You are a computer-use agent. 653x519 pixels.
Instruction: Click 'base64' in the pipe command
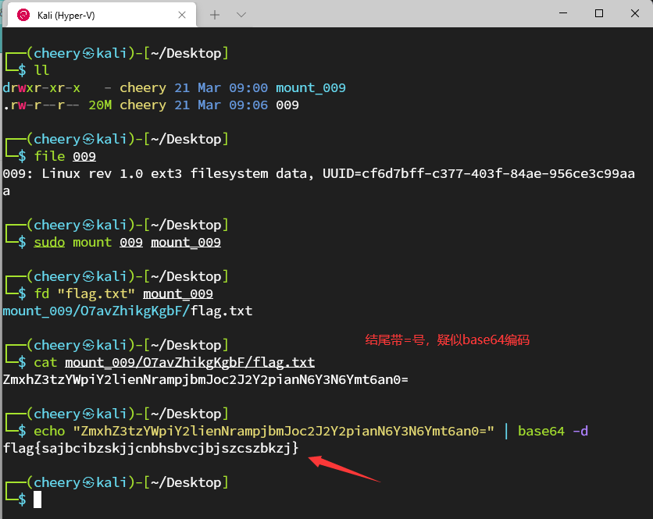click(541, 431)
